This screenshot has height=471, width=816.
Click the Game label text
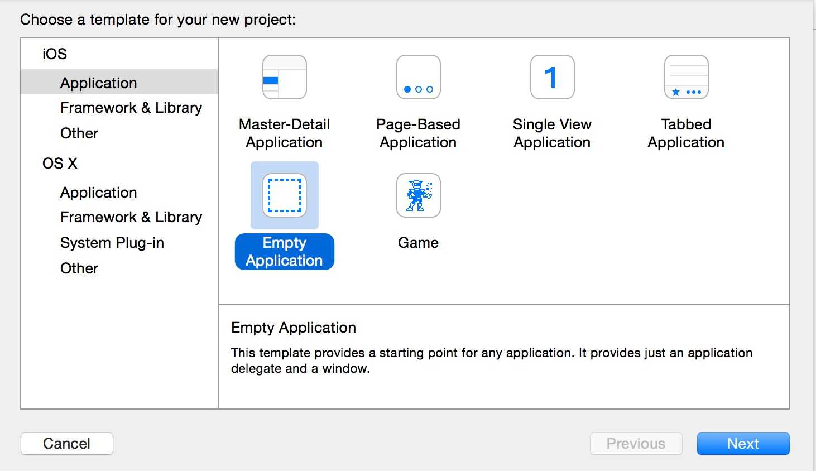coord(419,243)
